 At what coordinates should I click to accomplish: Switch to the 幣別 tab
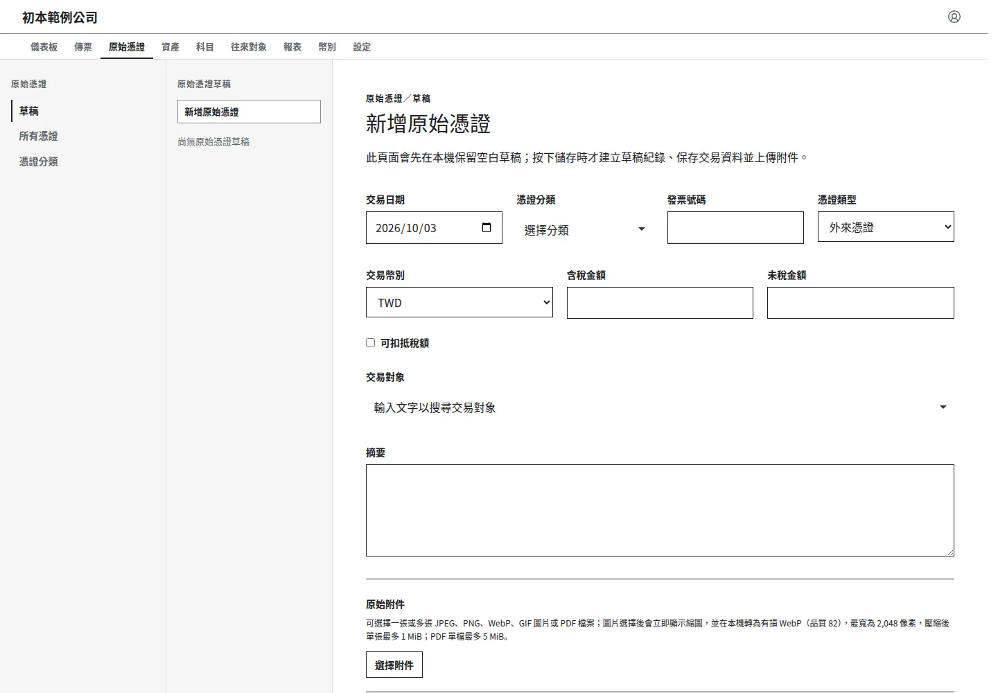coord(327,47)
